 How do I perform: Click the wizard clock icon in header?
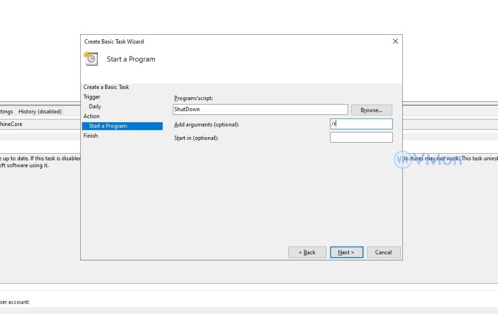tap(91, 59)
